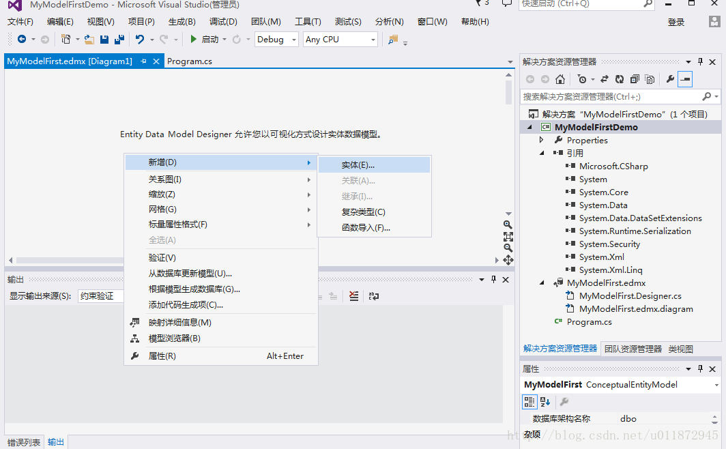
Task: Open the 约束验证 output source dropdown
Action: pos(100,295)
